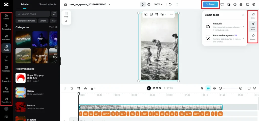Open the Media panel in sidebar

6,17
